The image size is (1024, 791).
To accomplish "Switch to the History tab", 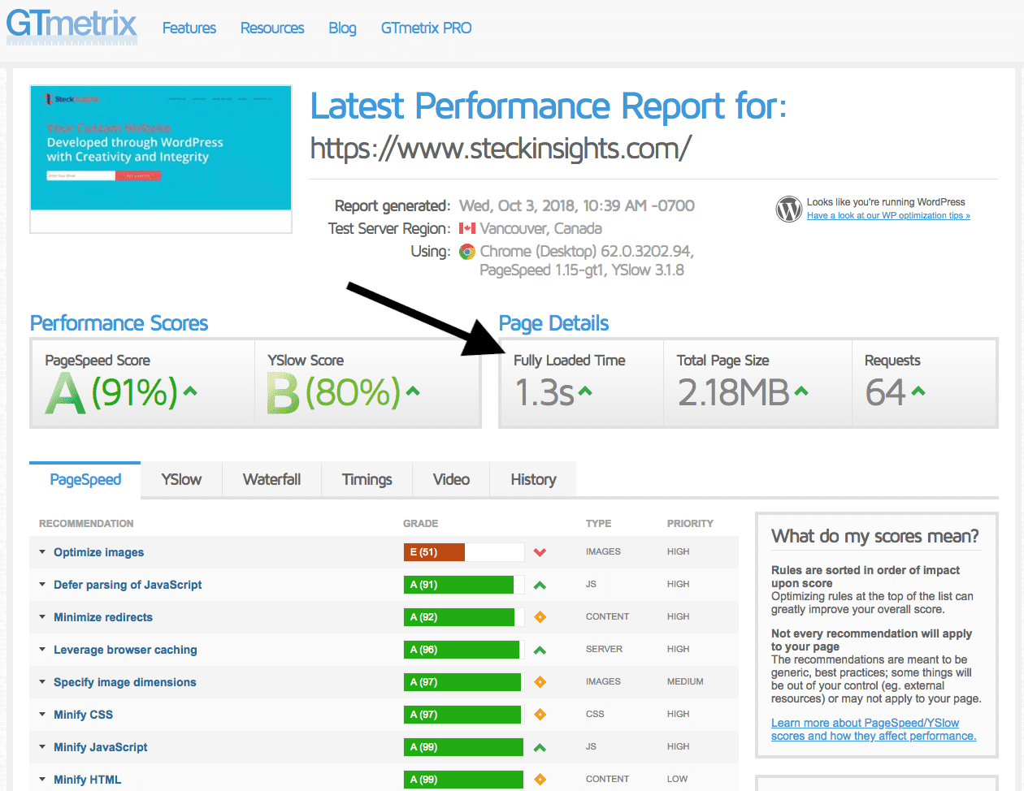I will (533, 479).
